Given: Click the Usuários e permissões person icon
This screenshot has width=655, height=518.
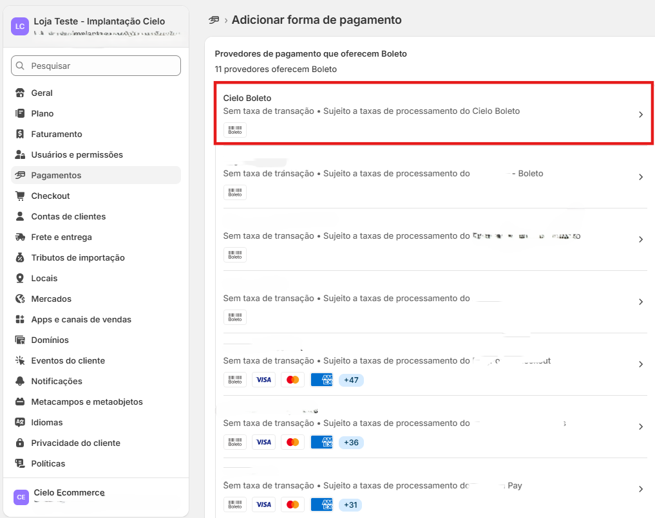Looking at the screenshot, I should pos(19,154).
